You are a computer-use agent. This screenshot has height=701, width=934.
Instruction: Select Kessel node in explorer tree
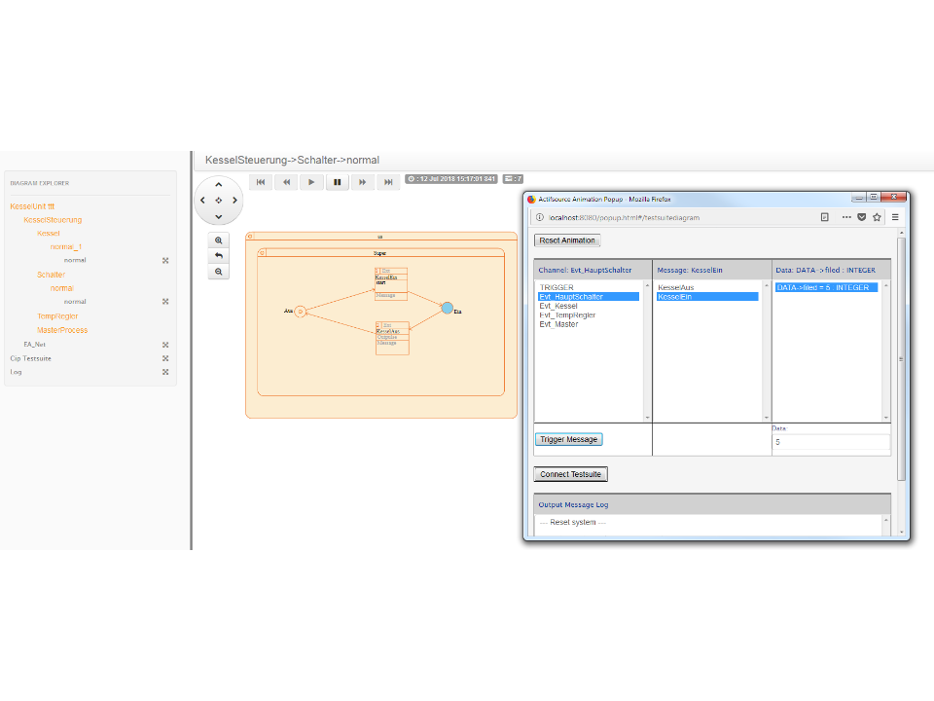click(49, 234)
